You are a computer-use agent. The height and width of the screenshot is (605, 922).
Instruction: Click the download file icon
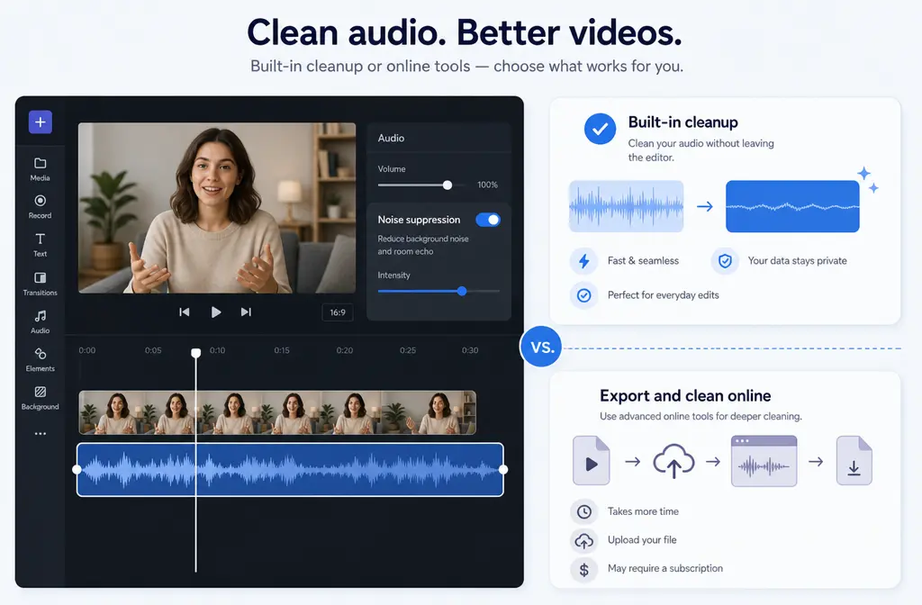[x=854, y=461]
